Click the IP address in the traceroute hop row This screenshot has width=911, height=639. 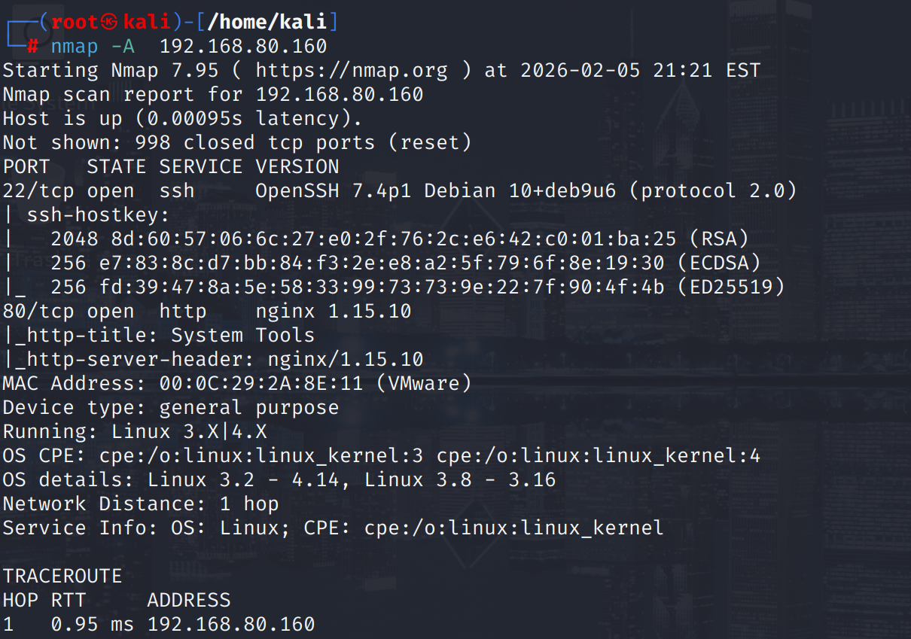(x=231, y=625)
